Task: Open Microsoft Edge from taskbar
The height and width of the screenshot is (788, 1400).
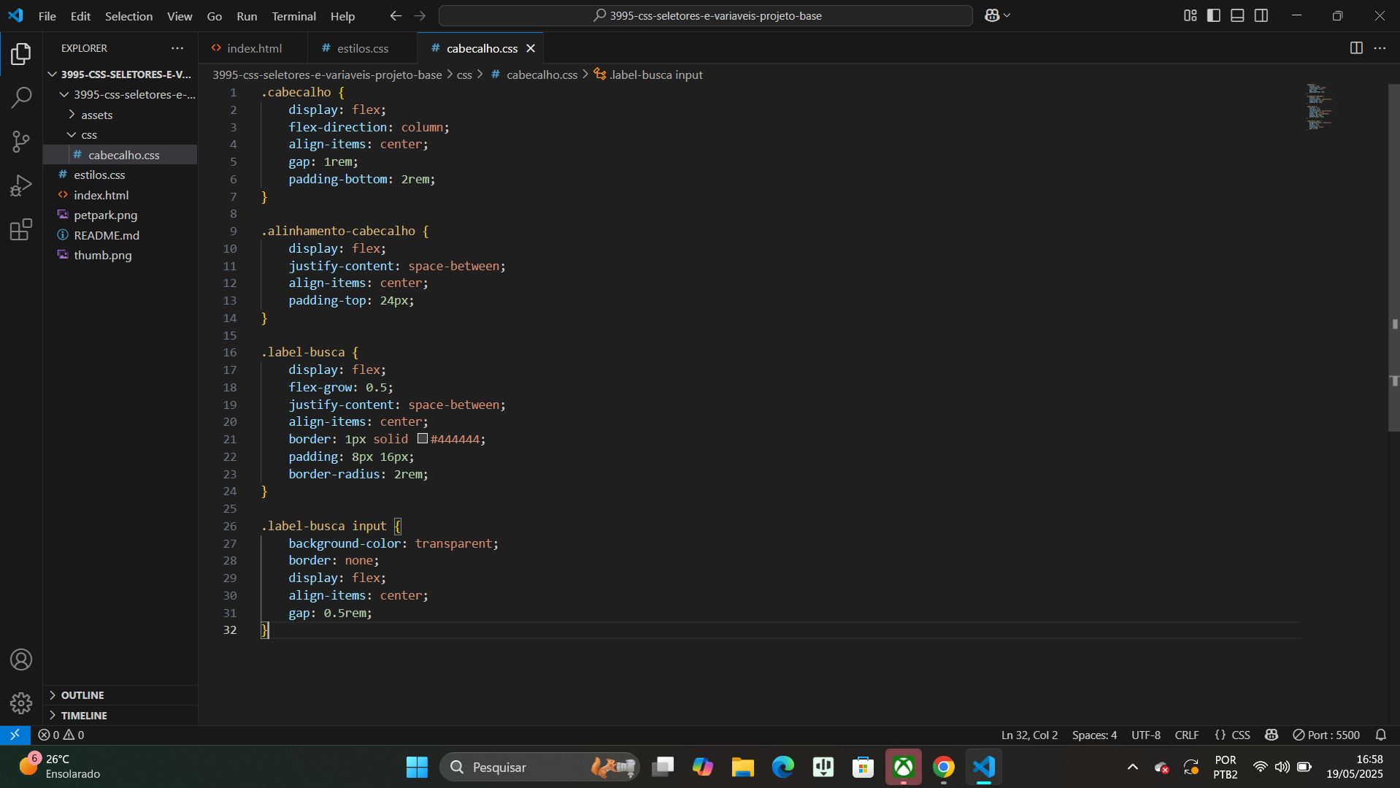Action: [782, 767]
